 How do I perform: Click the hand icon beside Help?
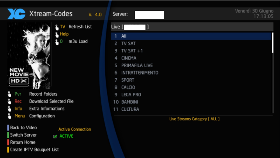(57, 34)
